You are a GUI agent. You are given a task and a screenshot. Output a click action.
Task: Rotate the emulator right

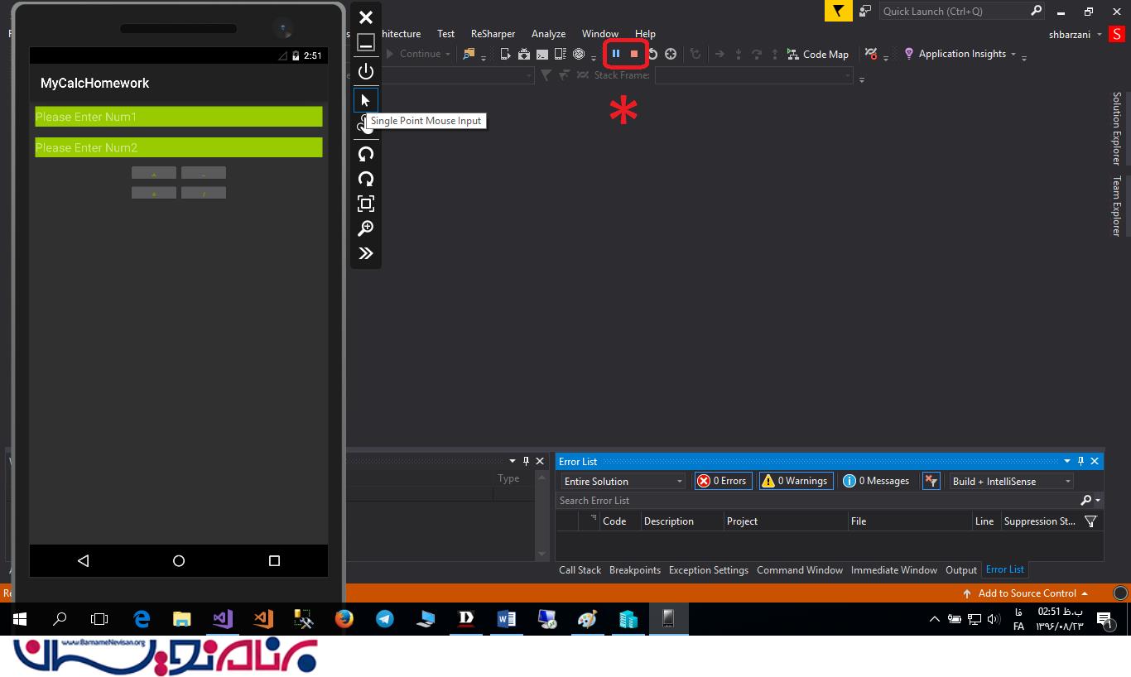(x=365, y=179)
